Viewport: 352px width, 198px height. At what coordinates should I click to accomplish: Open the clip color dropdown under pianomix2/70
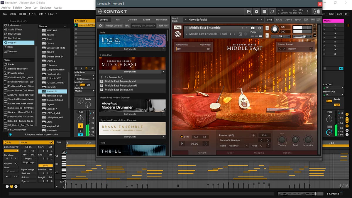pos(11,150)
